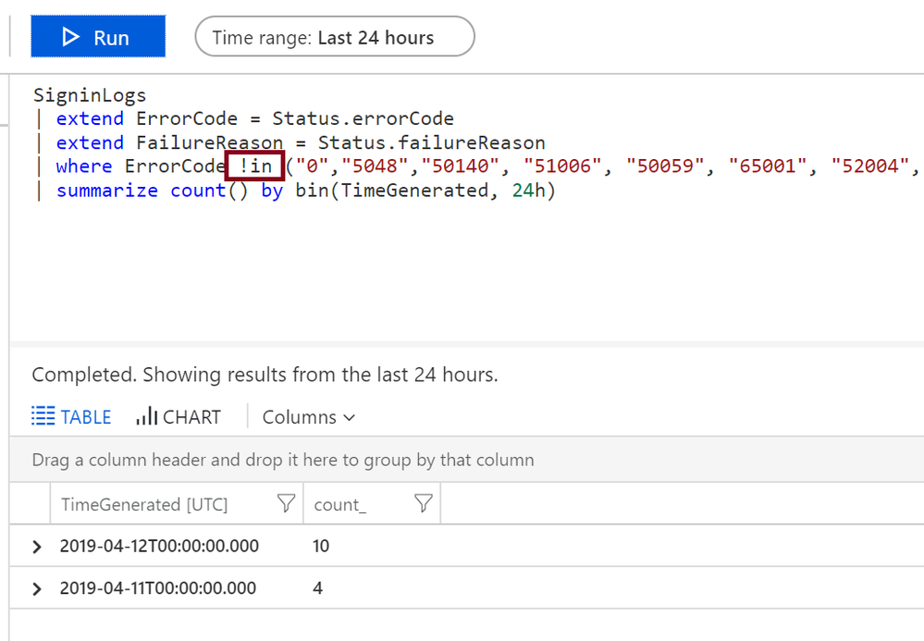Expand the 2019-04-12 result row
924x641 pixels.
[x=37, y=546]
